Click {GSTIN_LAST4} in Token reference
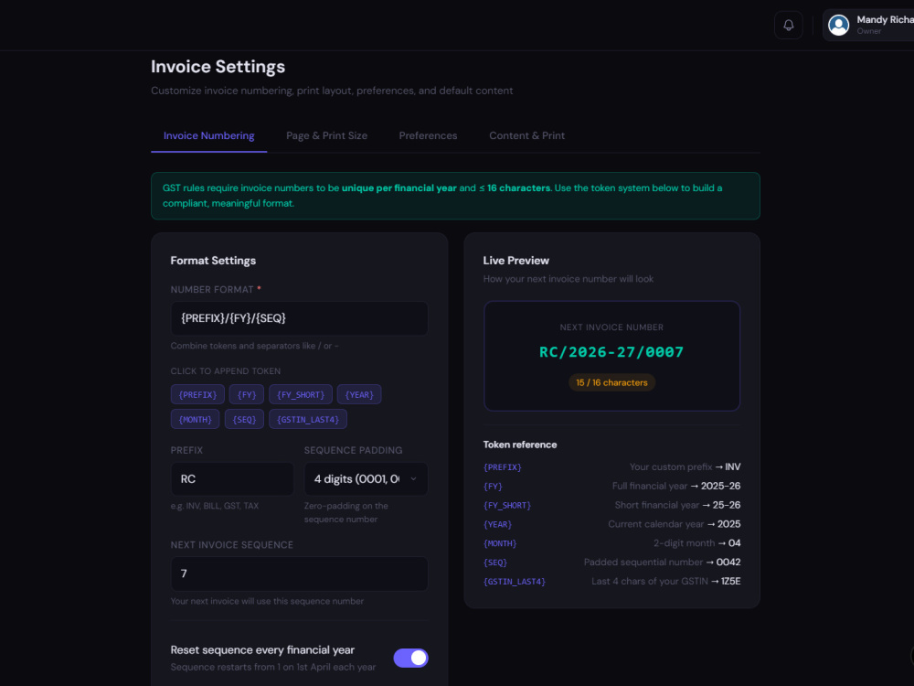 click(x=514, y=582)
